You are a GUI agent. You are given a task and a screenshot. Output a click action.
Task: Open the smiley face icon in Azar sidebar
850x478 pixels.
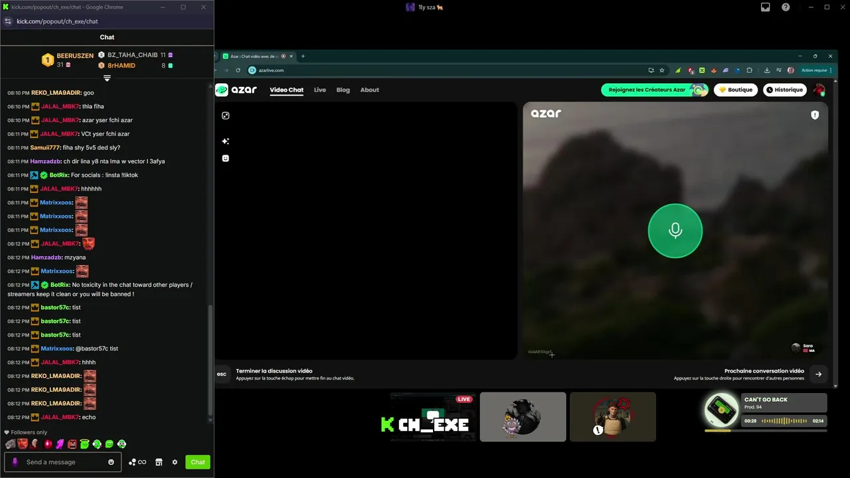[225, 158]
